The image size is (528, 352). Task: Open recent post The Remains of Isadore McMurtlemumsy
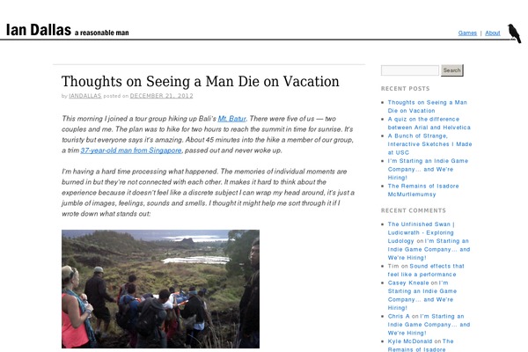(423, 190)
